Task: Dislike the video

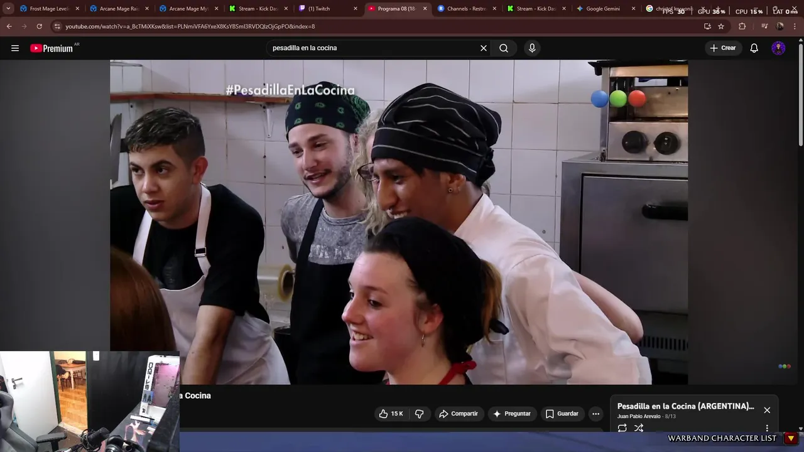Action: point(419,414)
